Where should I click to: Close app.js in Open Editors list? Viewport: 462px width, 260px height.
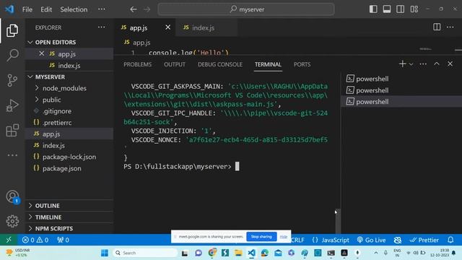[x=42, y=53]
